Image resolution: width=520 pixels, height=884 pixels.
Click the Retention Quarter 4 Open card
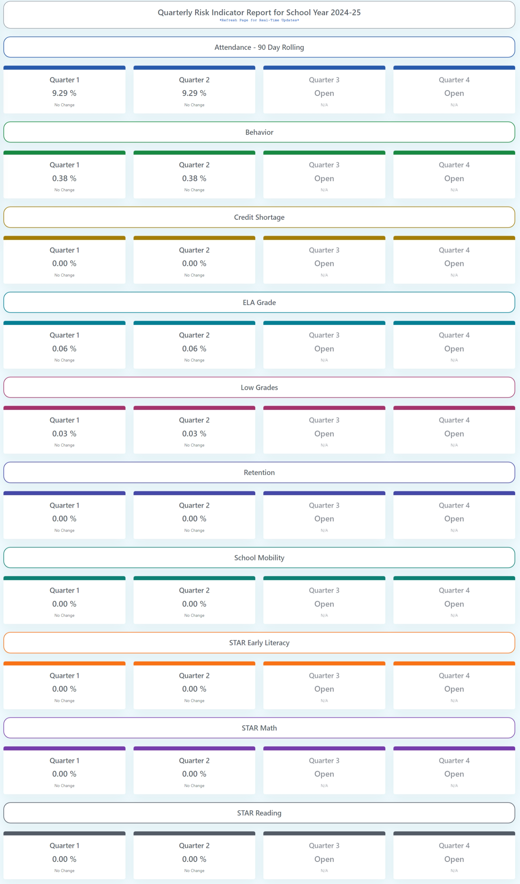pos(454,517)
